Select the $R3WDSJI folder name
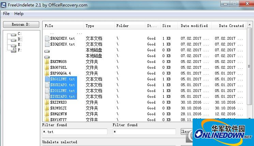The height and width of the screenshot is (146, 254). 58,108
